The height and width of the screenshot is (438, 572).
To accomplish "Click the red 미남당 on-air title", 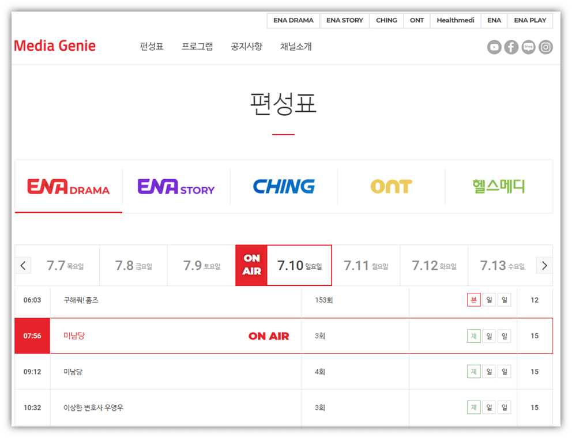I will [x=74, y=336].
